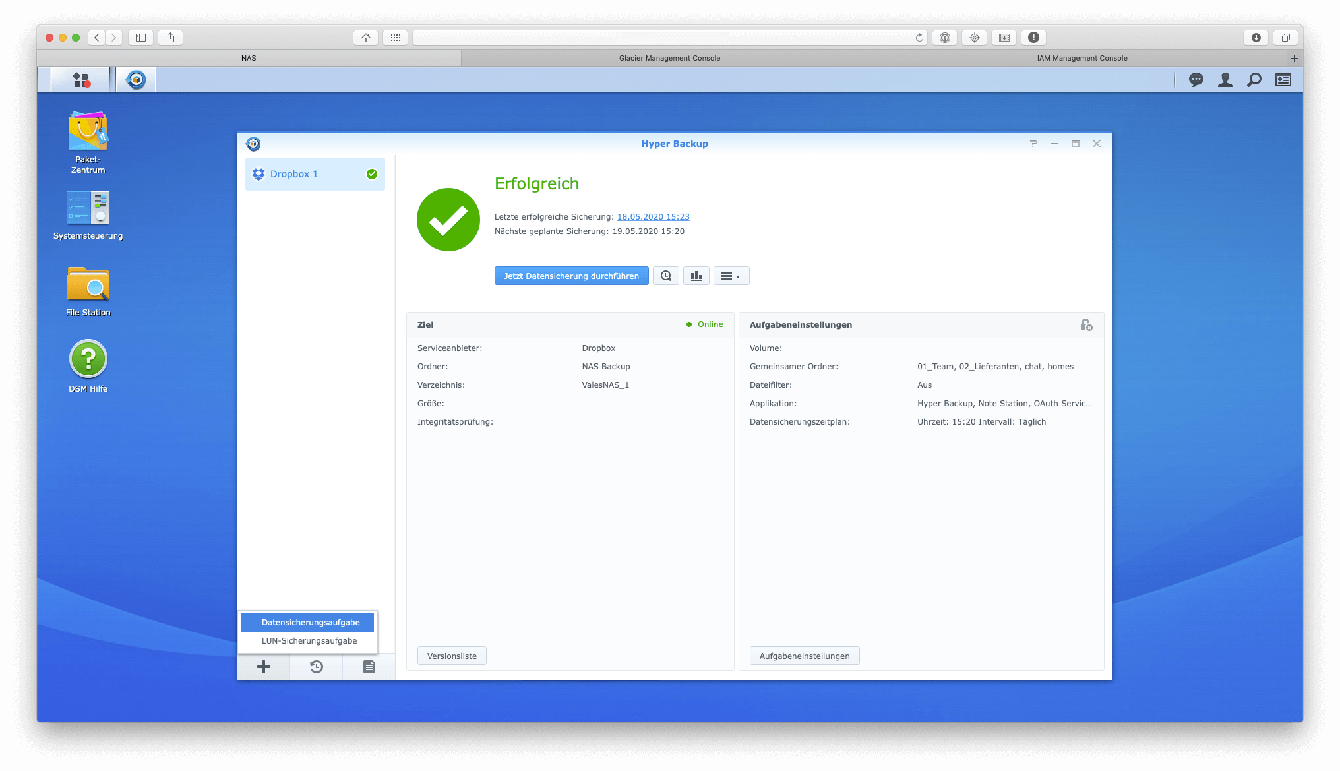The height and width of the screenshot is (771, 1340).
Task: Click the restore/history icon at bottom toolbar
Action: tap(316, 667)
